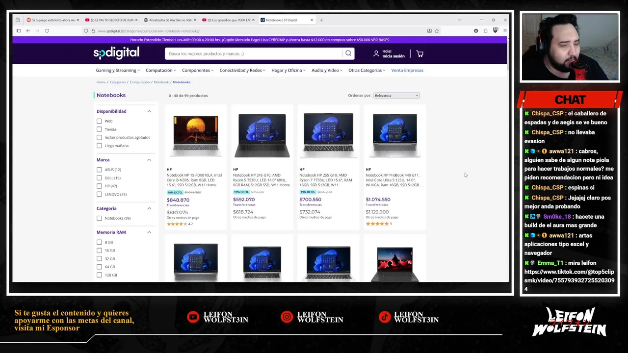This screenshot has height=353, width=628.
Task: Bookmark this page with the star
Action: 437,31
